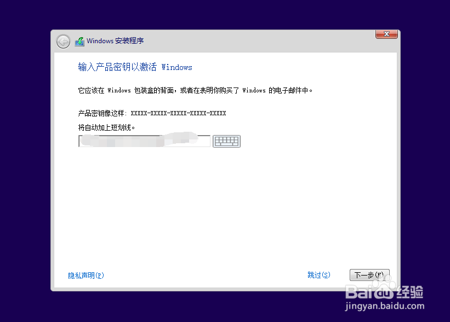
Task: Click the Windows 安装程序 title text
Action: point(115,41)
